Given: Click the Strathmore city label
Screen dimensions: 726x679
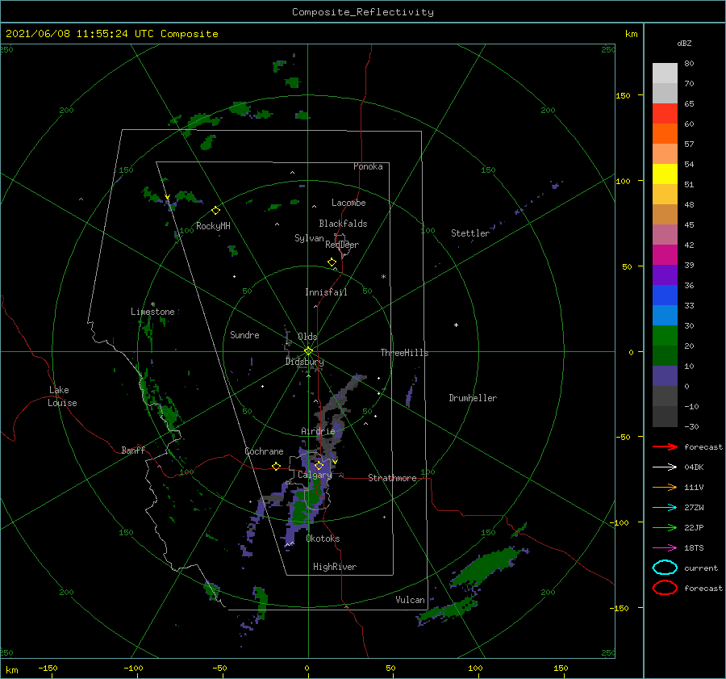Looking at the screenshot, I should tap(392, 478).
